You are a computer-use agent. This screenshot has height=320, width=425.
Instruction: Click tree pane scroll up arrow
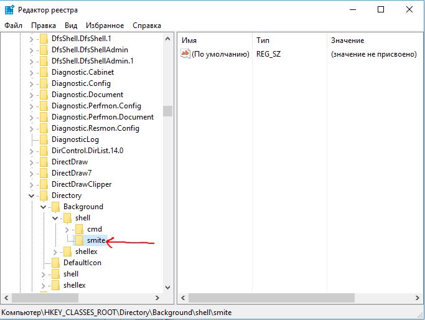tap(168, 39)
